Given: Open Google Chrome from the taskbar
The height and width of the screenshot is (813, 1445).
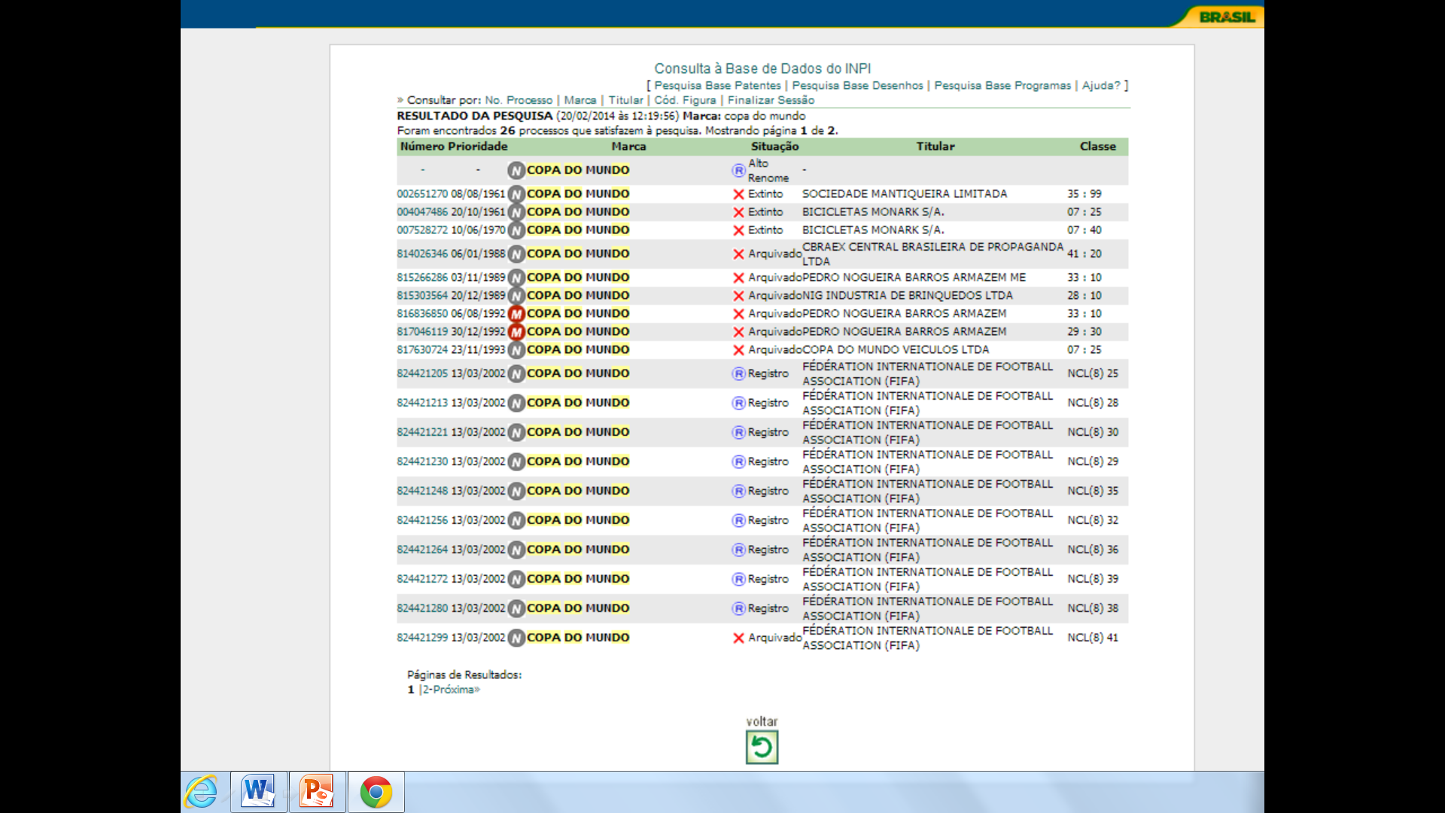Looking at the screenshot, I should click(x=376, y=792).
